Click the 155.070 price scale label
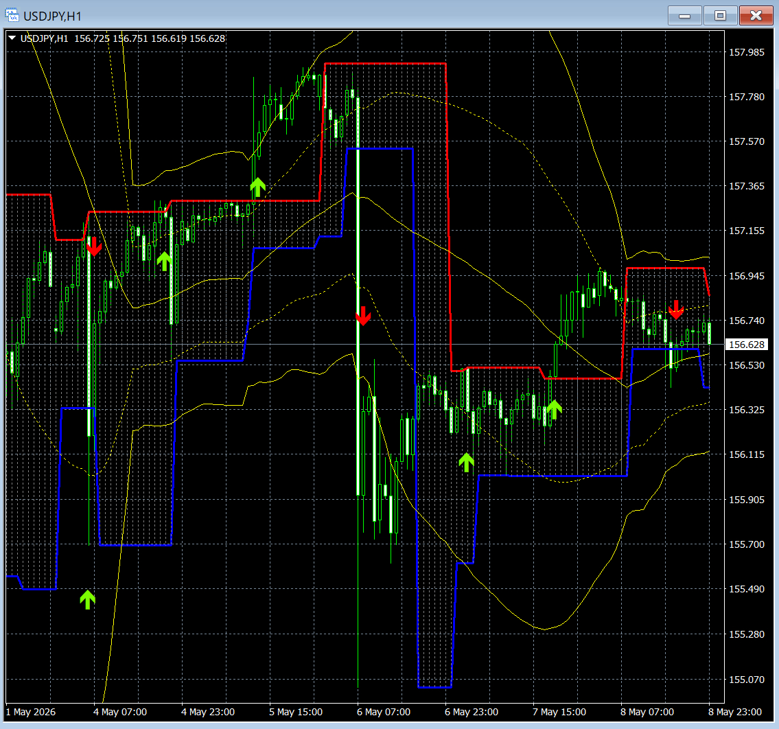 click(746, 680)
